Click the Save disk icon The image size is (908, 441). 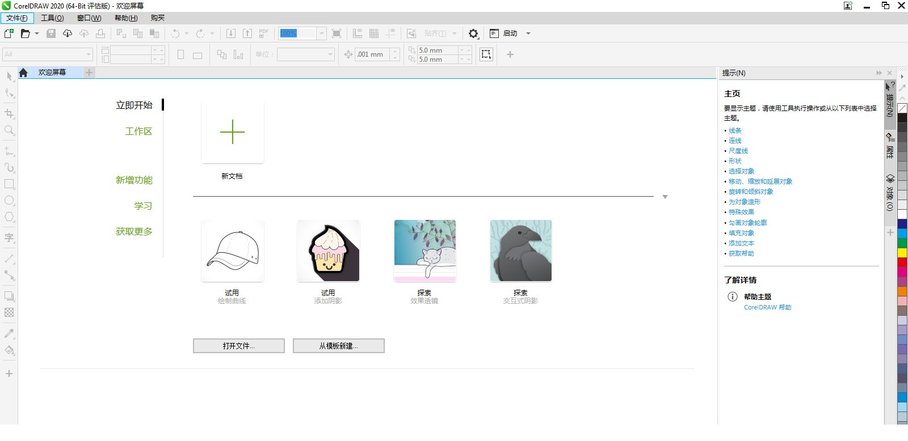click(x=51, y=33)
